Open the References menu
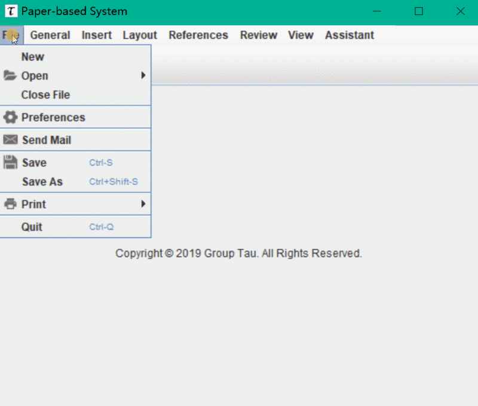The image size is (478, 406). [x=198, y=35]
